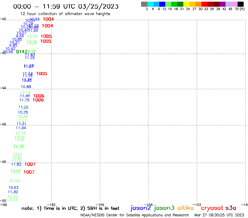Click the blue wave height value 11.82

coord(16,164)
